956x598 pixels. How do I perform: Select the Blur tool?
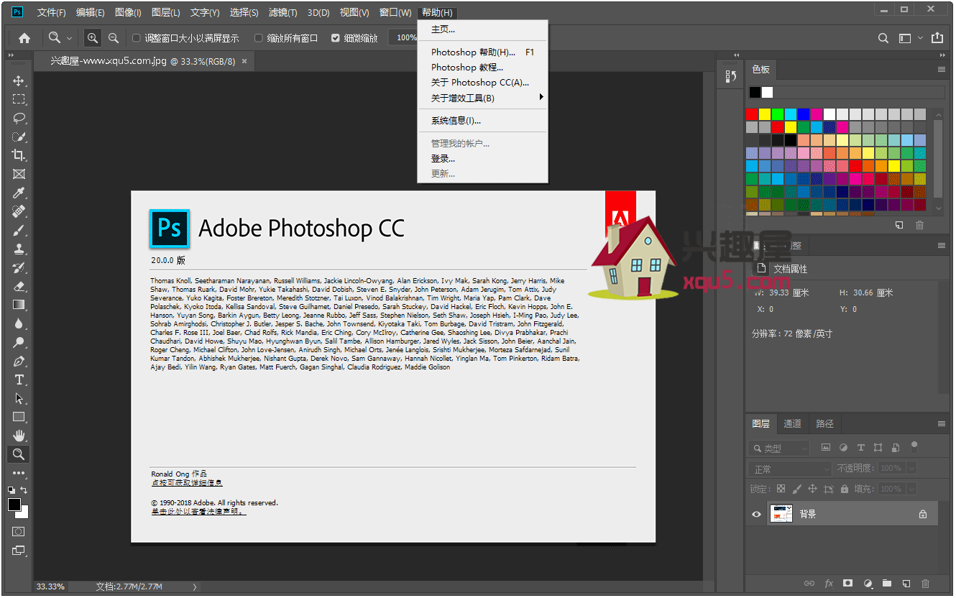coord(19,323)
